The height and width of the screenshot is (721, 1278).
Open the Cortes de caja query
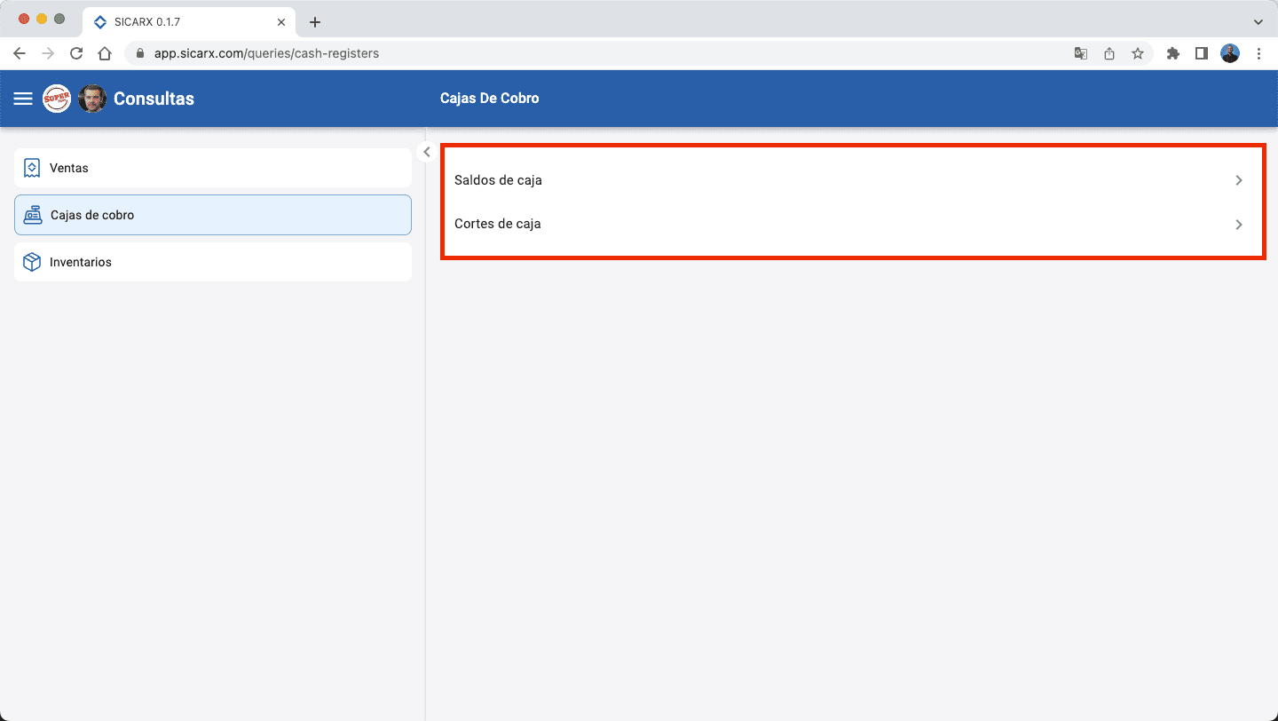497,224
